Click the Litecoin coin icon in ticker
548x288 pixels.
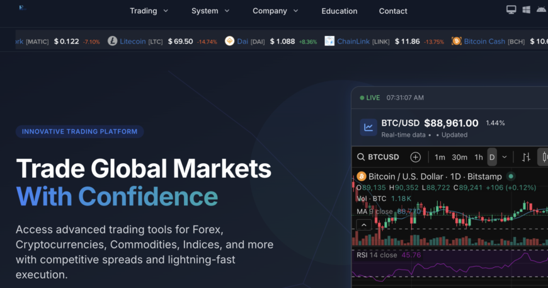(112, 41)
